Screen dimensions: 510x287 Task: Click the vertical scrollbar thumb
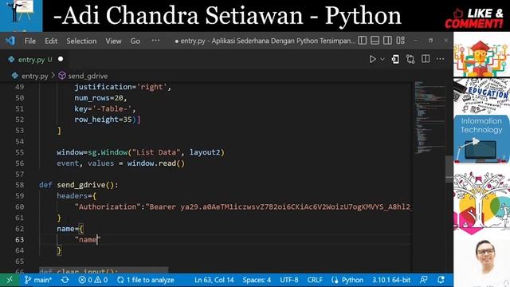449,169
